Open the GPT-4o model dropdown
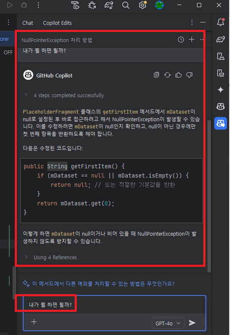The height and width of the screenshot is (335, 232). [x=168, y=323]
